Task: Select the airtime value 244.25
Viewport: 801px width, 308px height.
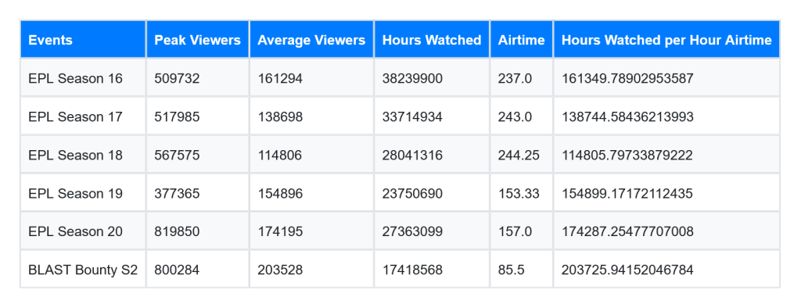Action: coord(519,156)
